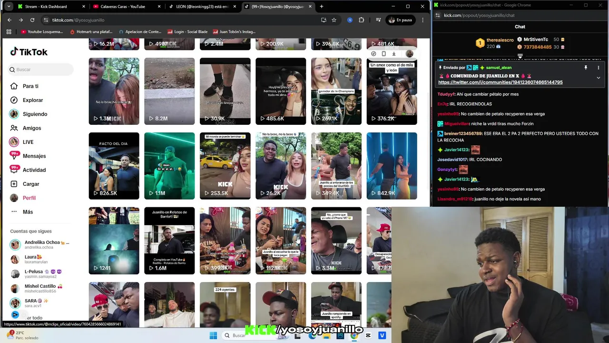This screenshot has height=343, width=609.
Task: Open the Chrome extensions puzzle icon
Action: pyautogui.click(x=362, y=20)
